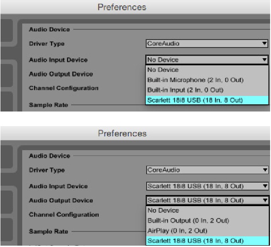Click Sample Rate heading in upper window

coord(48,105)
